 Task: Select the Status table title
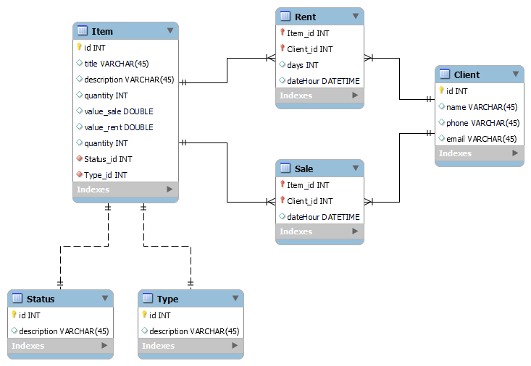coord(41,299)
